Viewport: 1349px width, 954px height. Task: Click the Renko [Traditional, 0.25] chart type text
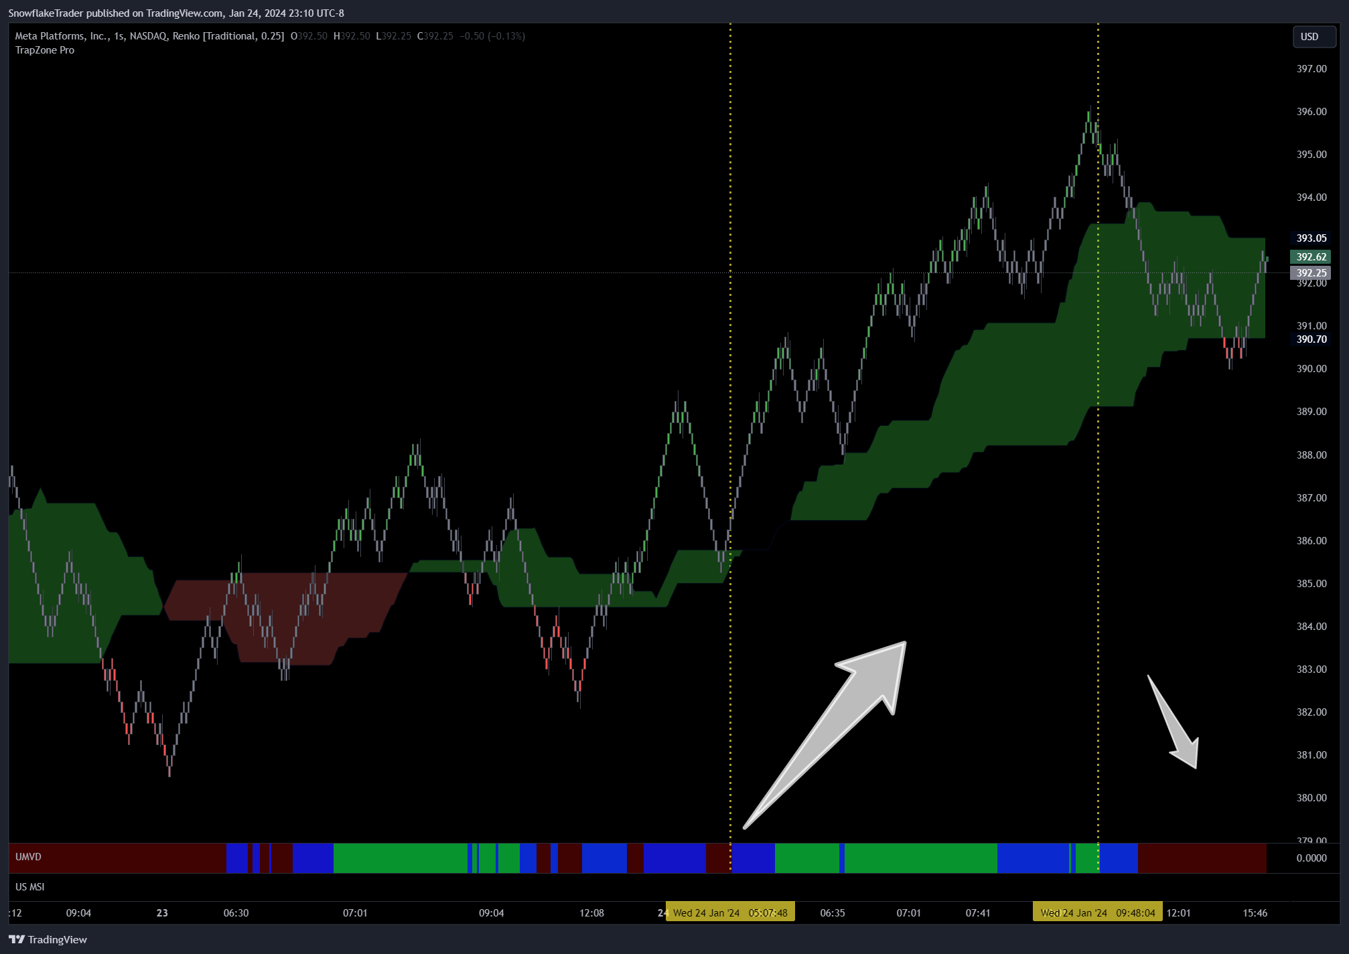228,36
